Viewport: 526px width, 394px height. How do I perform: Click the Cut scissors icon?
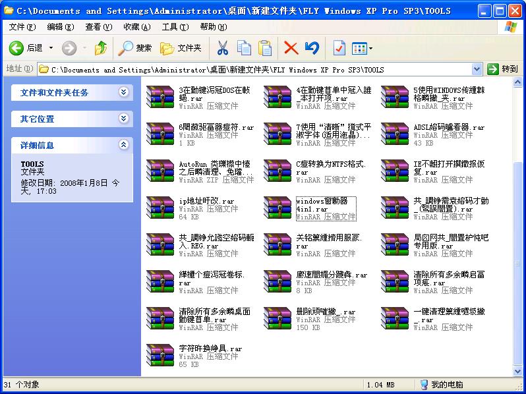click(222, 48)
